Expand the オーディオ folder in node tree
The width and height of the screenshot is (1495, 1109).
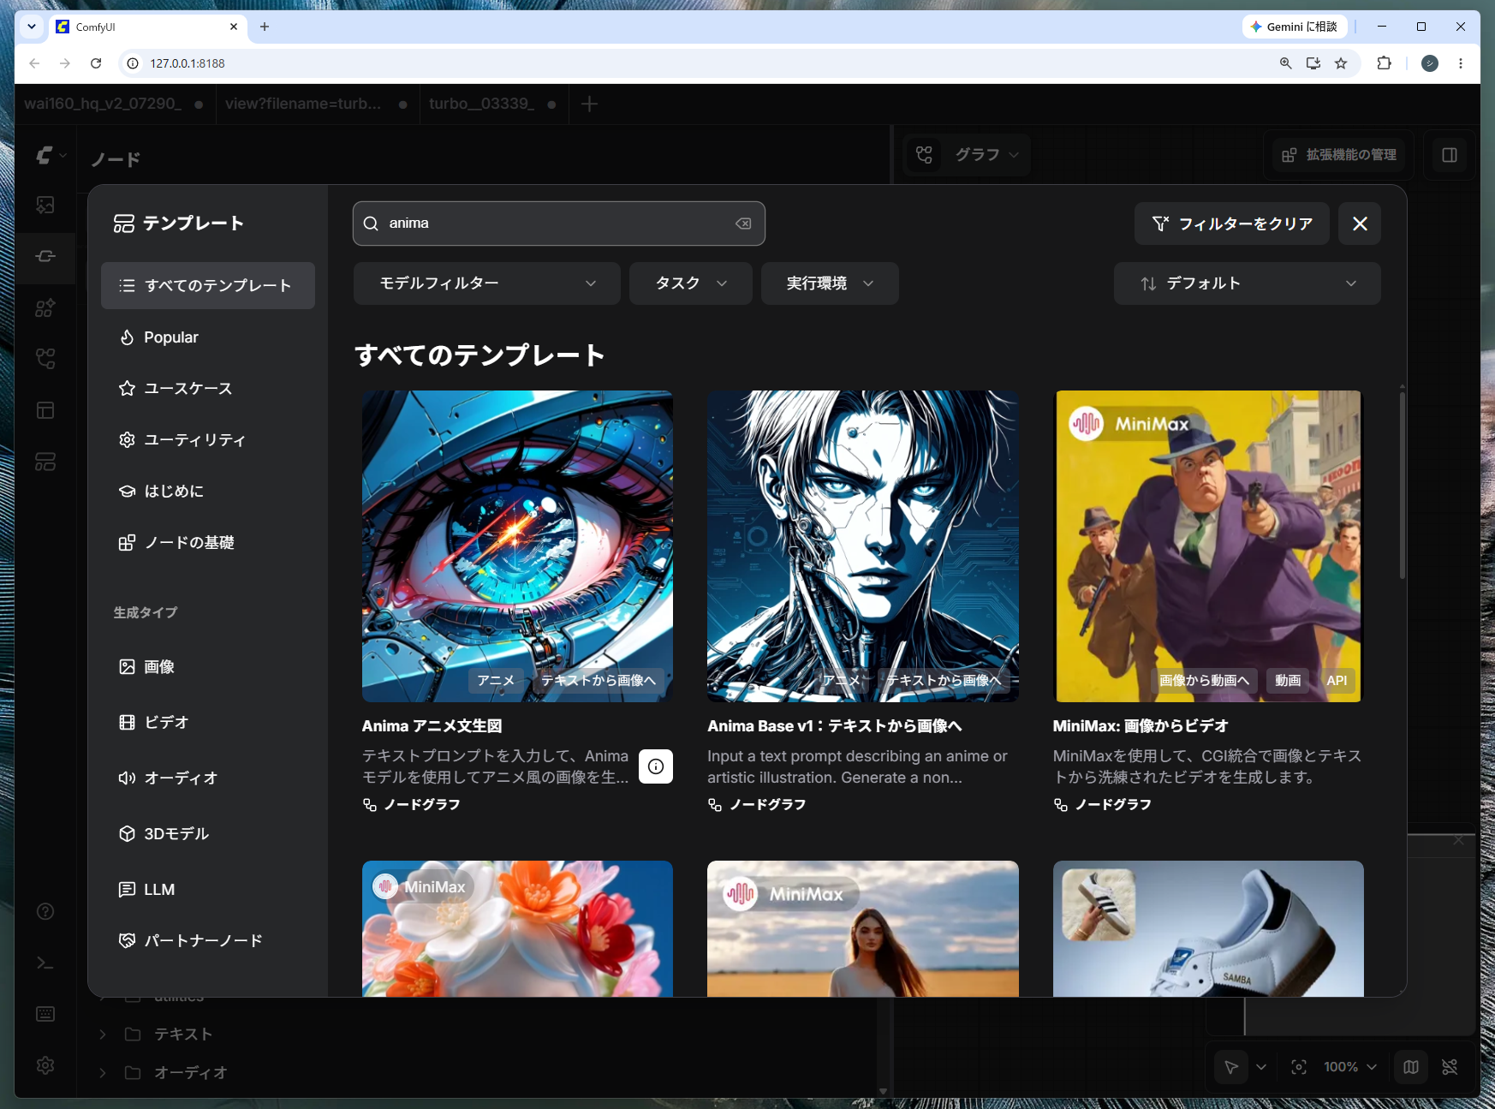pyautogui.click(x=103, y=1073)
